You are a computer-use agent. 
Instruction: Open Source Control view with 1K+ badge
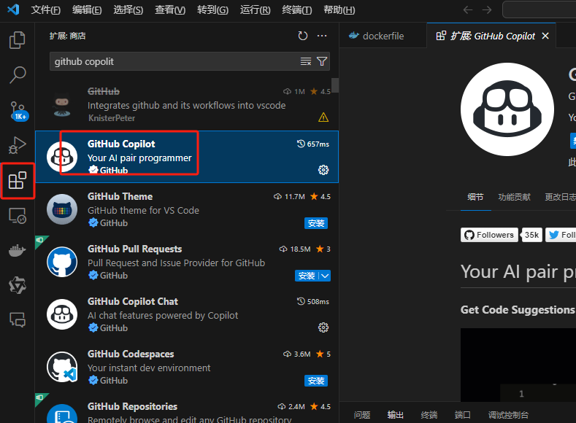coord(18,110)
